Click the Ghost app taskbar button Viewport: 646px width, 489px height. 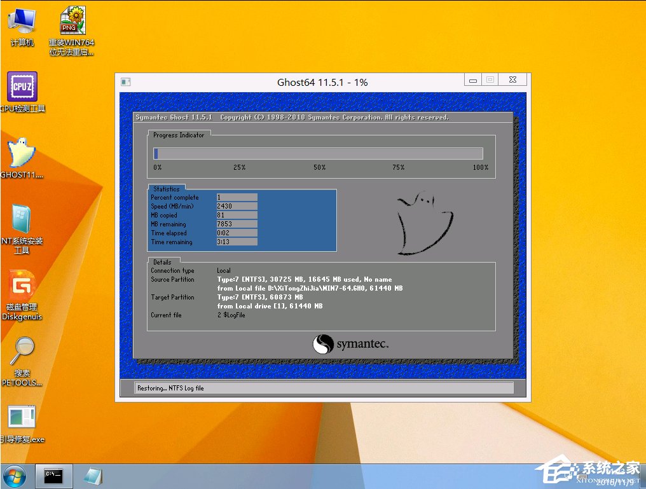click(x=93, y=476)
